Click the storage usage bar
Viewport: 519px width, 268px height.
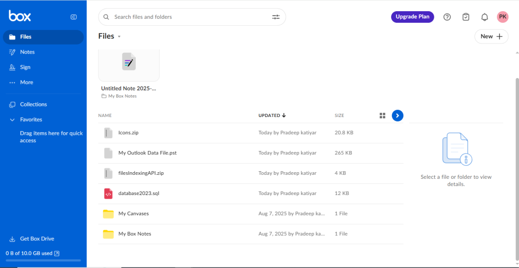pos(43,260)
